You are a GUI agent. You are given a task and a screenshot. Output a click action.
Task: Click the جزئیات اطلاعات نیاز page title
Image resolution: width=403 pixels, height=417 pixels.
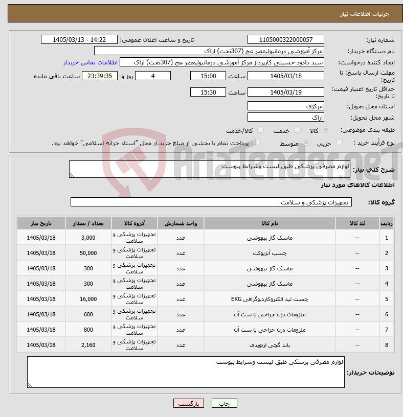click(365, 14)
